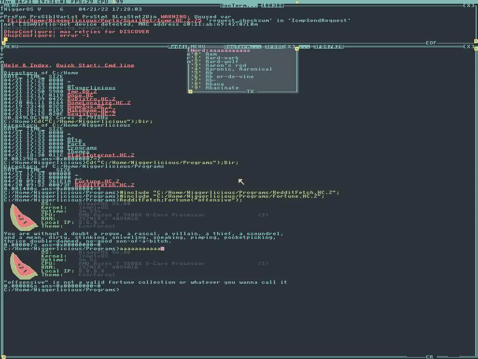Click the Word:aaaaaaaaaaa header in autocomplete
The width and height of the screenshot is (478, 359).
(220, 50)
